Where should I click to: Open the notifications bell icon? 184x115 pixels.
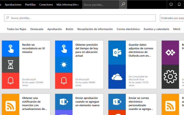179,4
